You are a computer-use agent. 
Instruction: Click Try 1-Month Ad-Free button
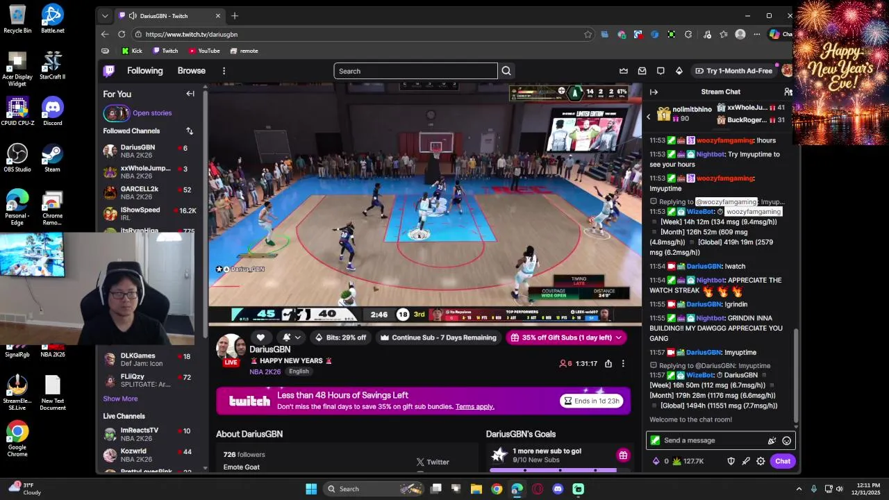734,71
